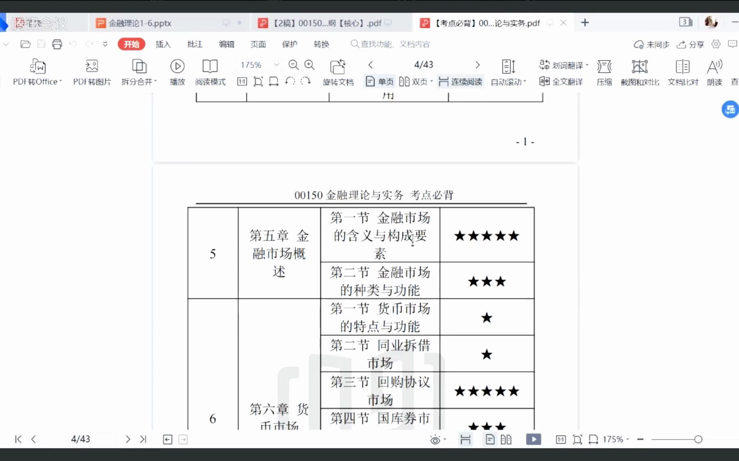Expand the 拆分合并 dropdown
Image resolution: width=739 pixels, height=461 pixels.
[156, 81]
